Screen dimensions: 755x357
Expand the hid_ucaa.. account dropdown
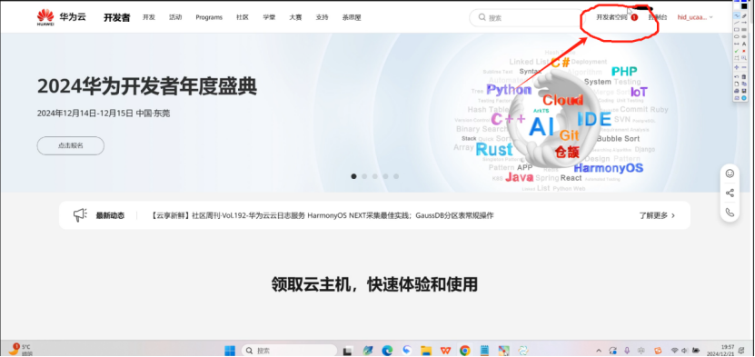point(695,17)
